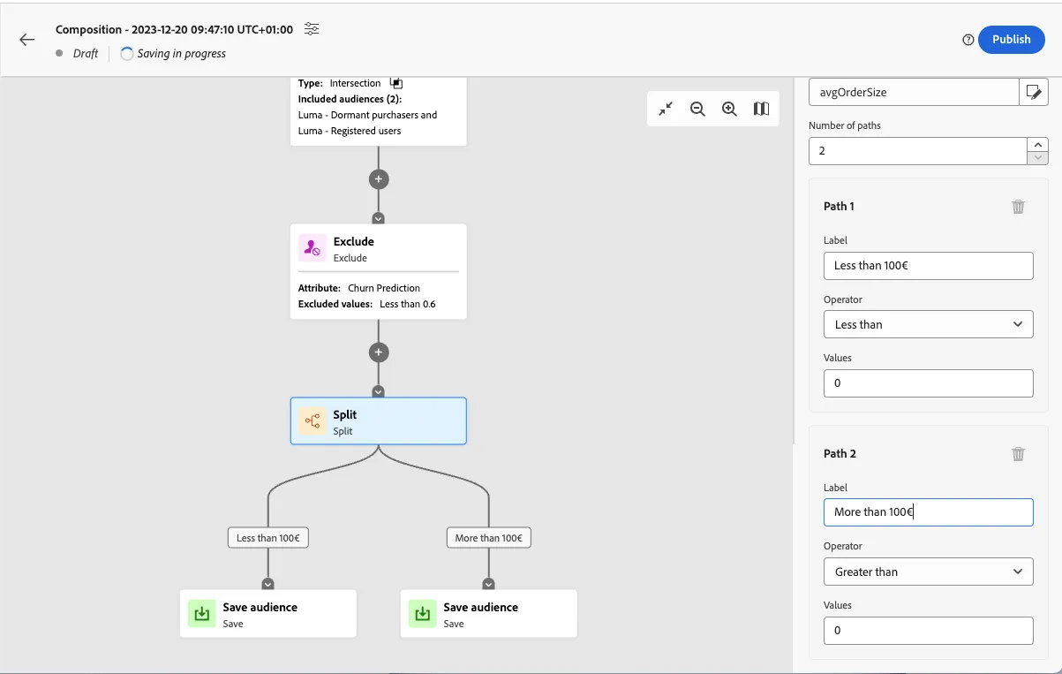1062x674 pixels.
Task: Open the Path 1 Operator dropdown
Action: coord(928,324)
